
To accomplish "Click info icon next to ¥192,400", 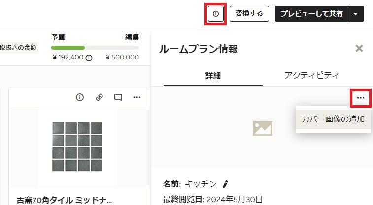I will 89,58.
